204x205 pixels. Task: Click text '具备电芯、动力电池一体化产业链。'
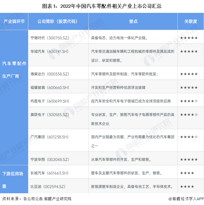[120, 38]
